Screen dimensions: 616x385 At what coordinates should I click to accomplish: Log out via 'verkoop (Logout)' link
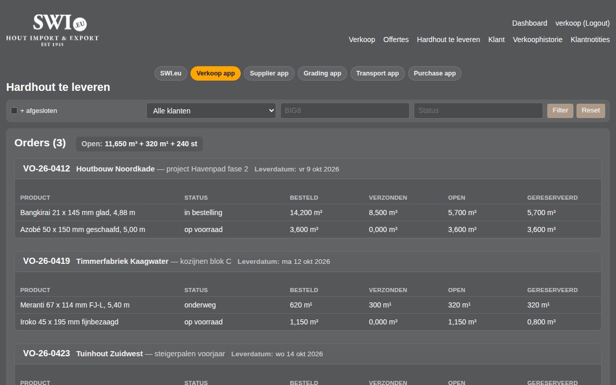pyautogui.click(x=583, y=23)
